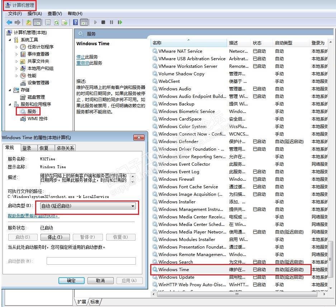
Task: Open the 帮助(H) menu
Action: coord(75,14)
